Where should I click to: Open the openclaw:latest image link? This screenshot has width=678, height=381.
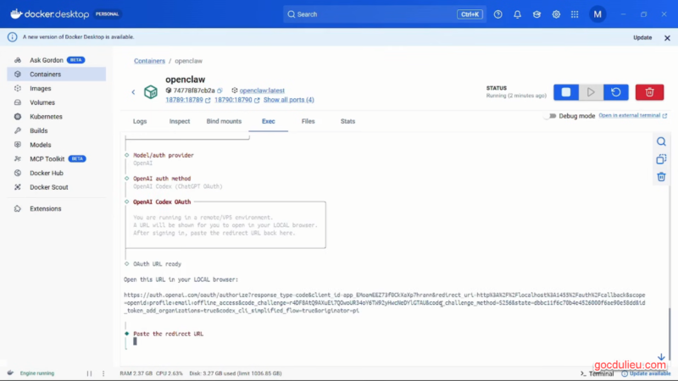click(x=265, y=90)
